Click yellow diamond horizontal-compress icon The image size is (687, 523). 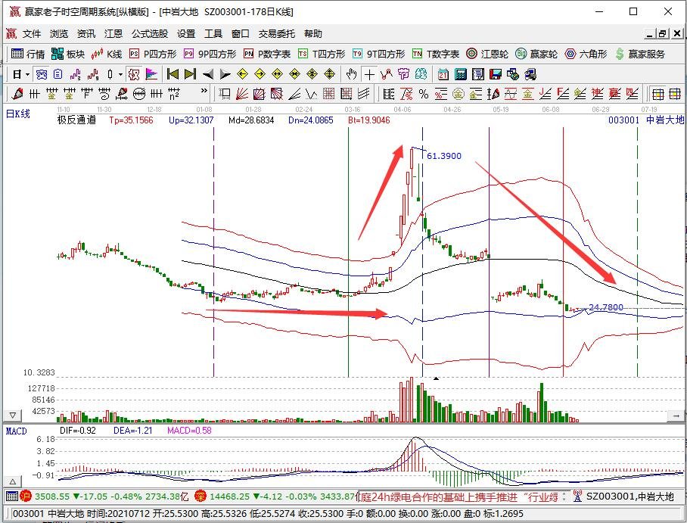click(x=294, y=74)
